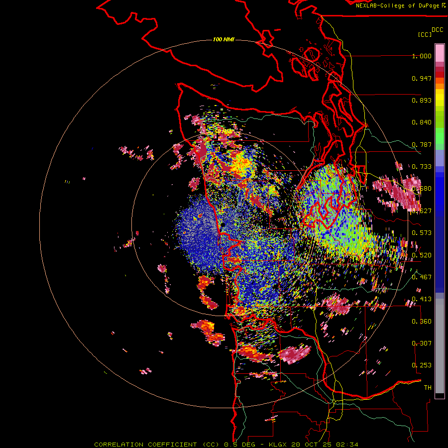
Task: Pick the bright green color bar swatch
Action: click(440, 136)
